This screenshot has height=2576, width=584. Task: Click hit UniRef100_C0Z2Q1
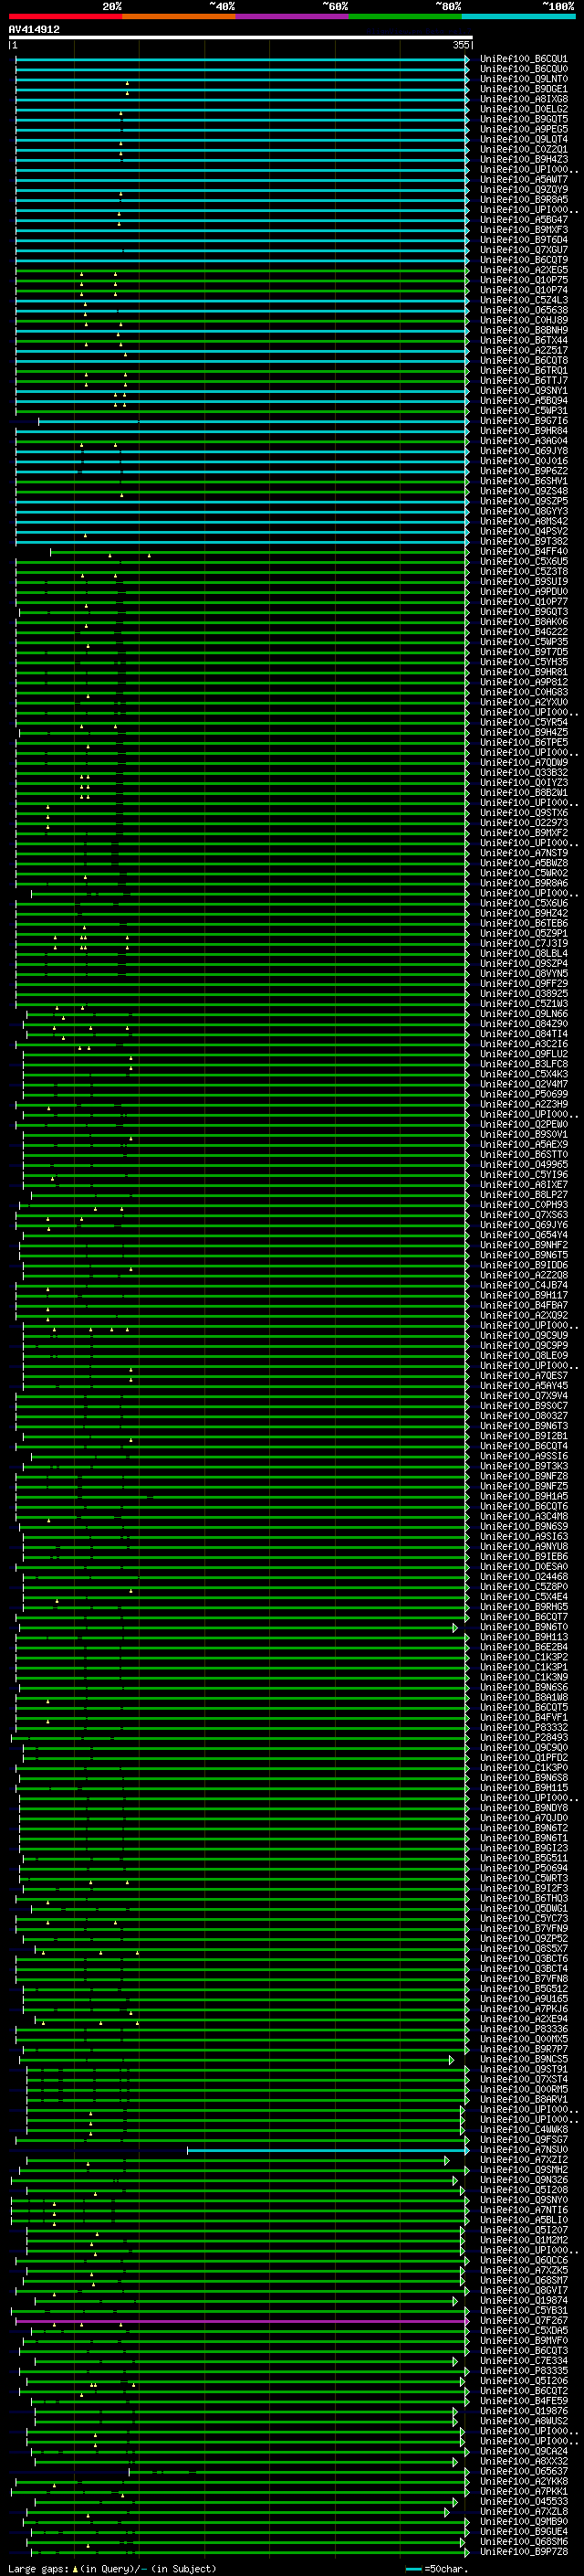click(524, 149)
